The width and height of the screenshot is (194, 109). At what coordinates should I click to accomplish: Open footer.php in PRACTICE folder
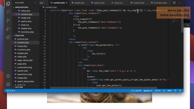click(22, 46)
